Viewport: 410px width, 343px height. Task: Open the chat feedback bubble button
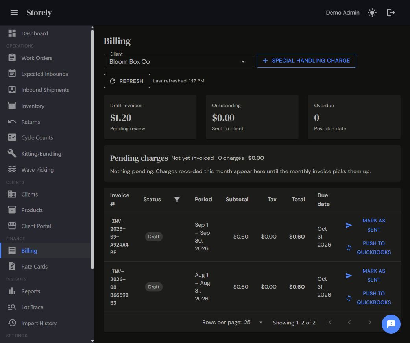(x=391, y=324)
